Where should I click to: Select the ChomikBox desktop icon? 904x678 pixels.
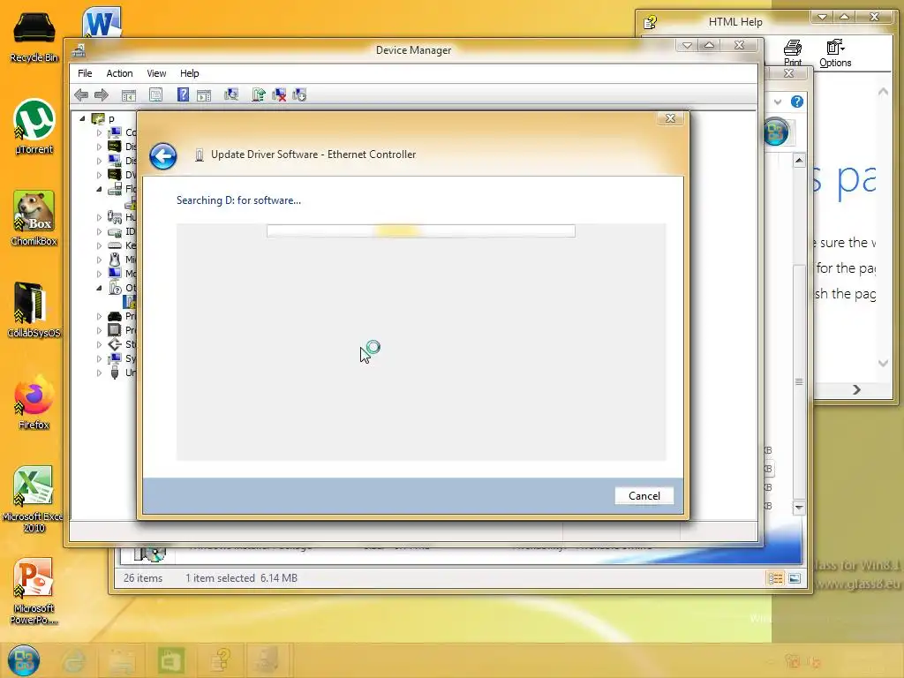pos(34,219)
